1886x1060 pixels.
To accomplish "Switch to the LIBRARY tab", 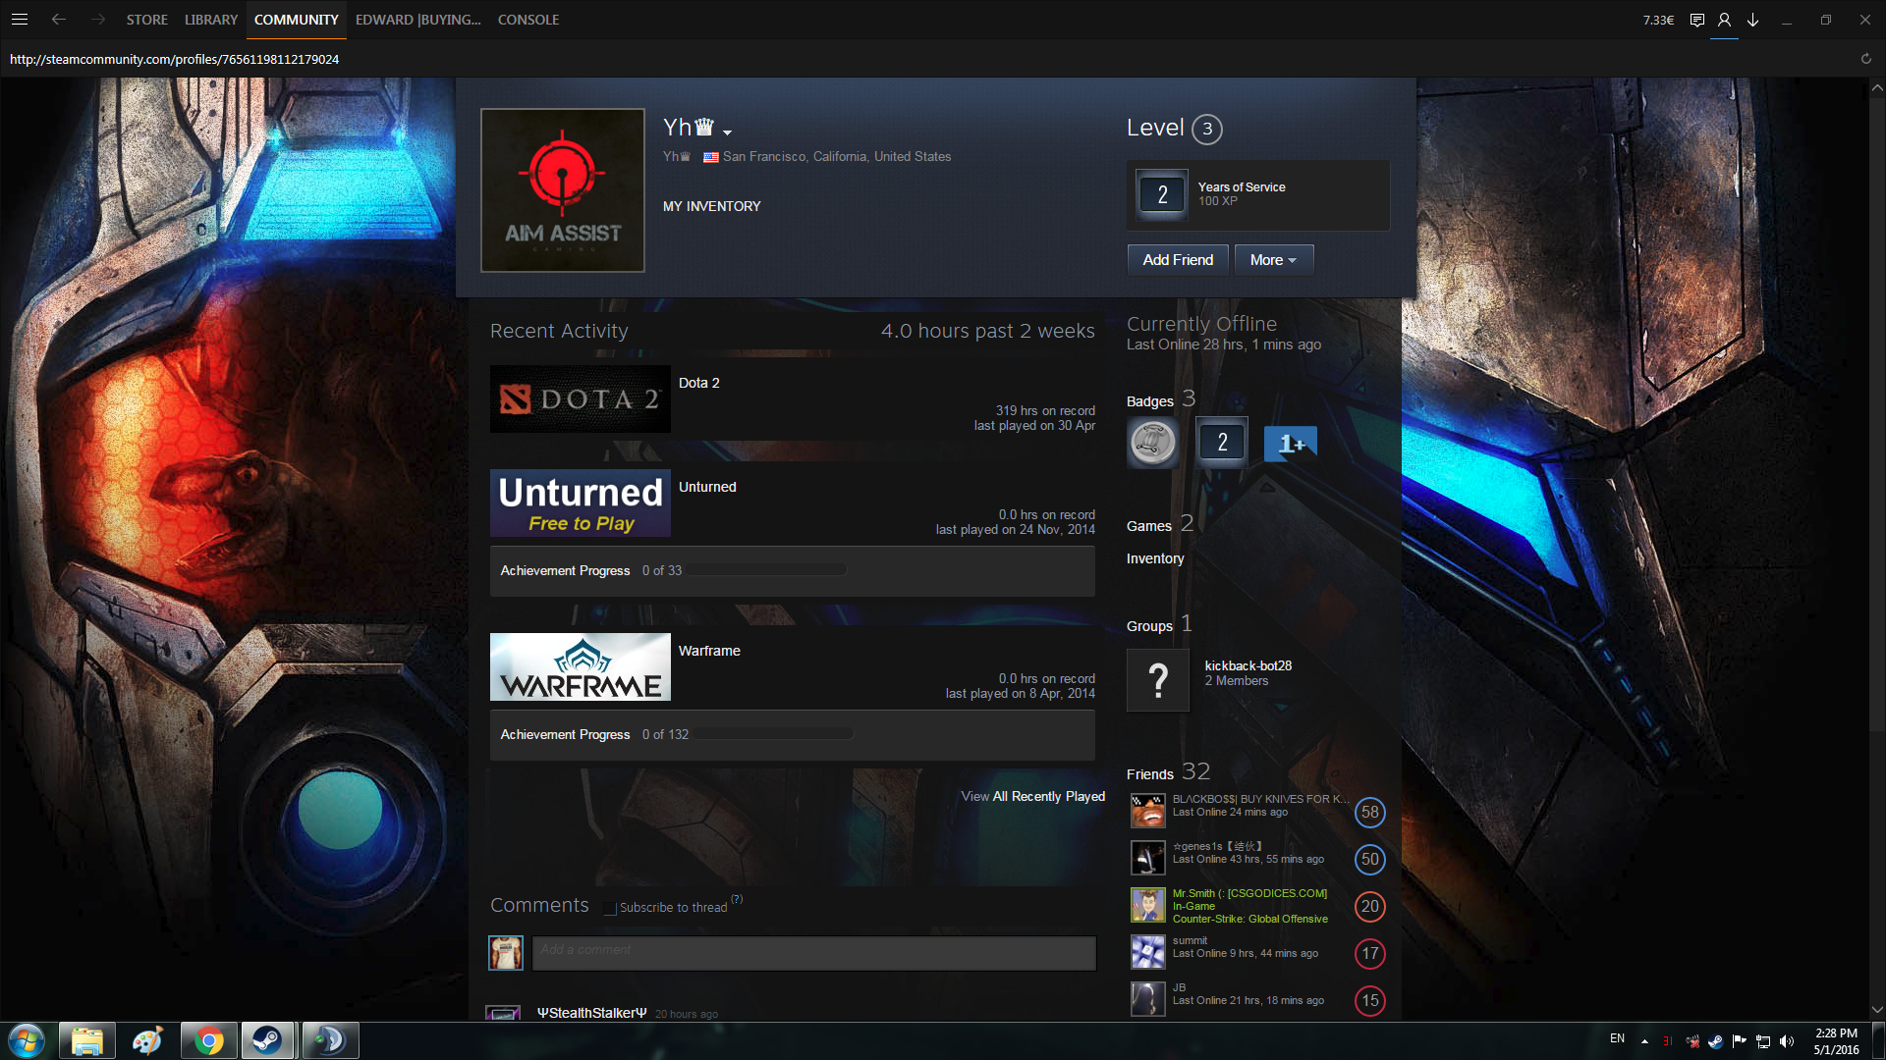I will click(211, 20).
